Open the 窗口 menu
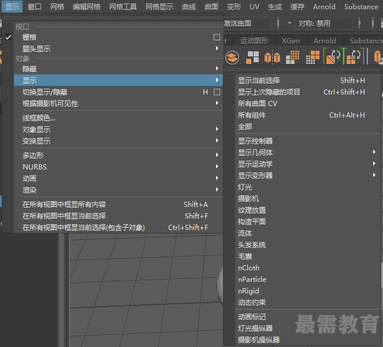The height and width of the screenshot is (347, 383). coord(34,6)
